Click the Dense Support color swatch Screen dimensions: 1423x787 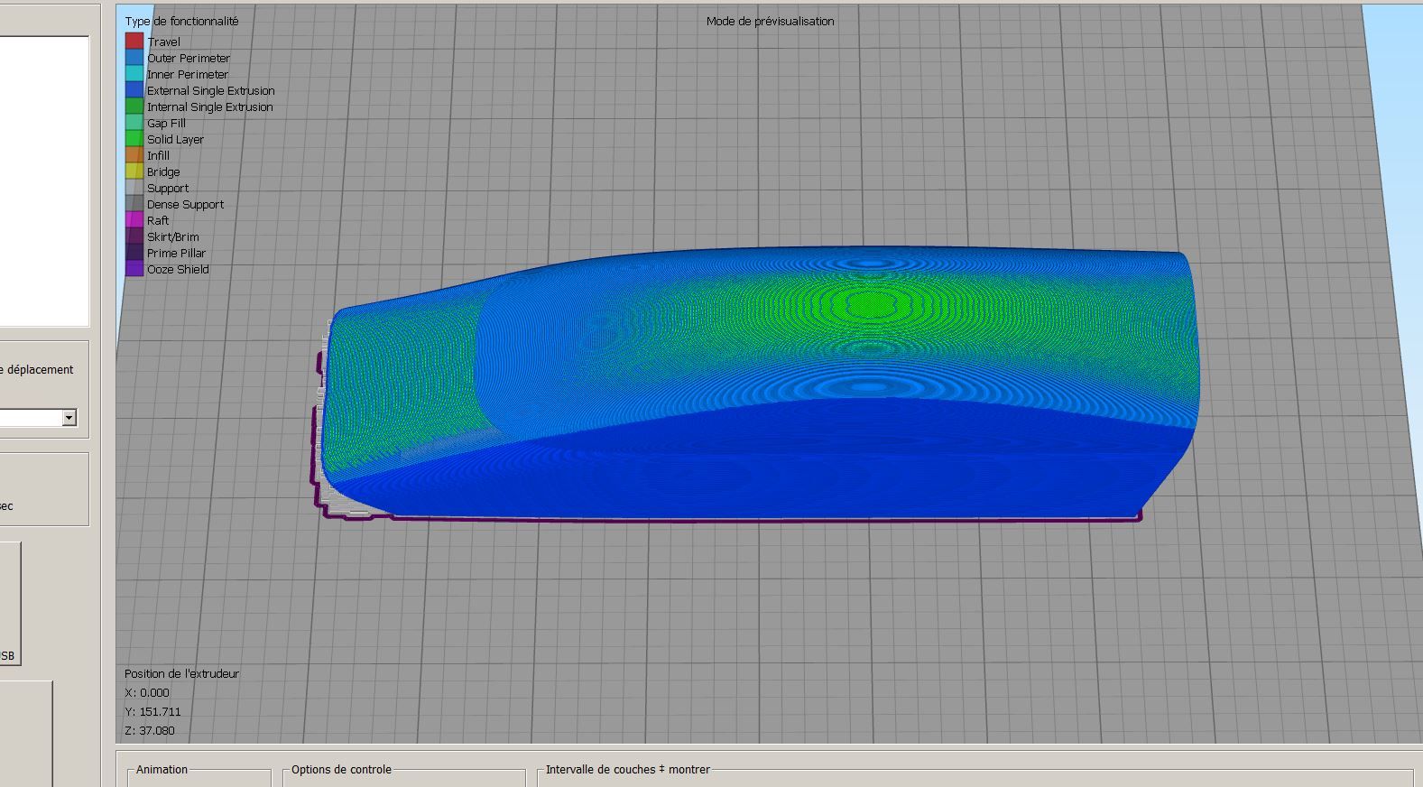(134, 203)
